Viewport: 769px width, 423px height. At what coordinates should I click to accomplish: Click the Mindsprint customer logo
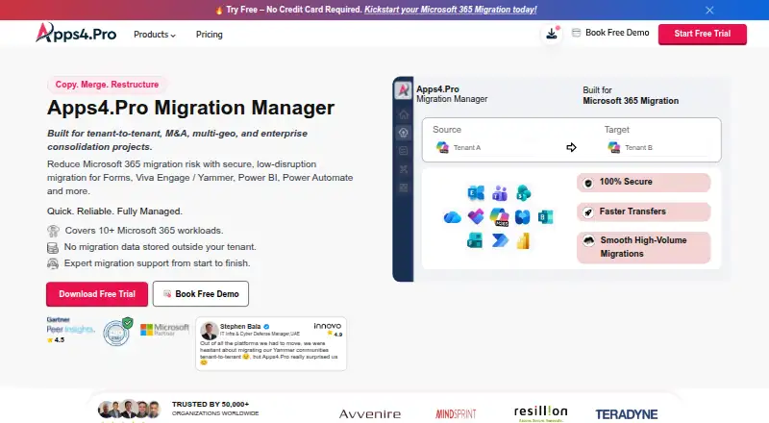456,413
